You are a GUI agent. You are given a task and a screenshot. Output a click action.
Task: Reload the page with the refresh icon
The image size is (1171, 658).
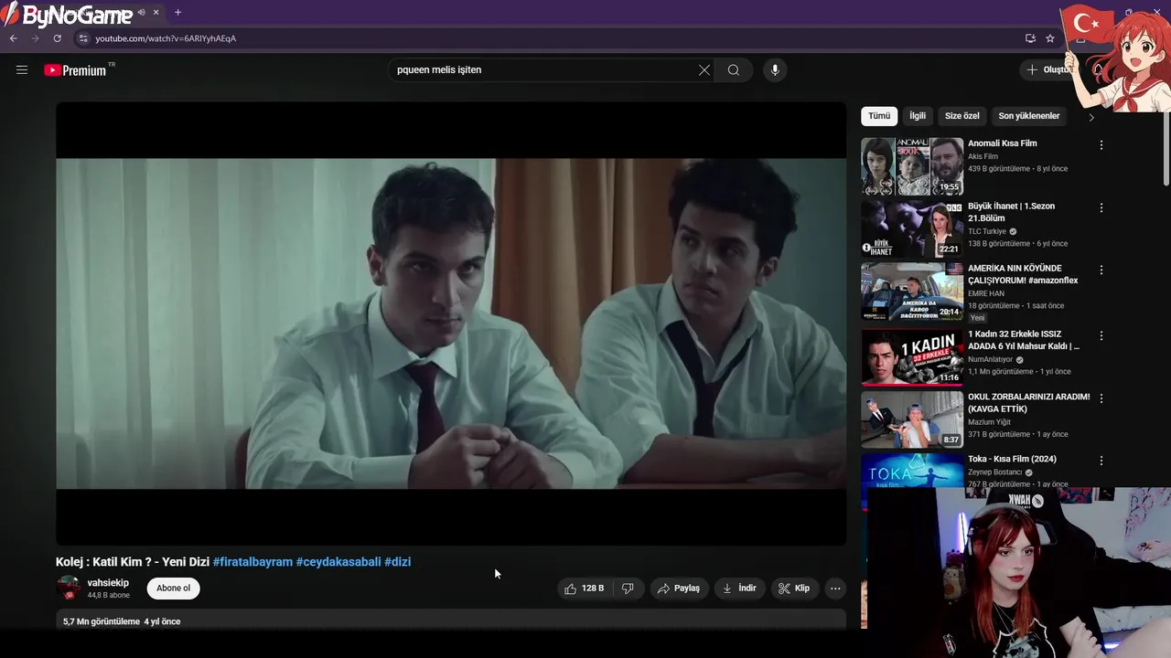57,38
